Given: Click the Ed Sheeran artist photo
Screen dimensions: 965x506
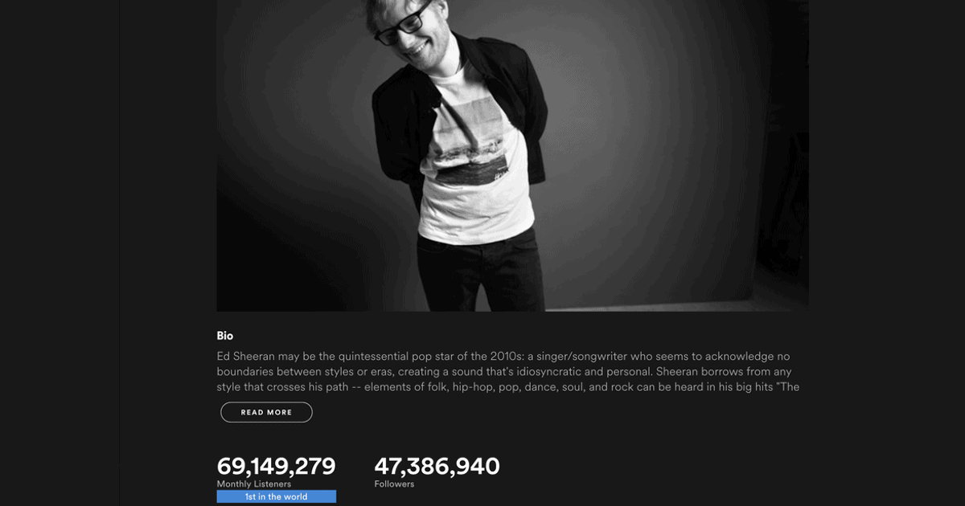Looking at the screenshot, I should tap(512, 156).
